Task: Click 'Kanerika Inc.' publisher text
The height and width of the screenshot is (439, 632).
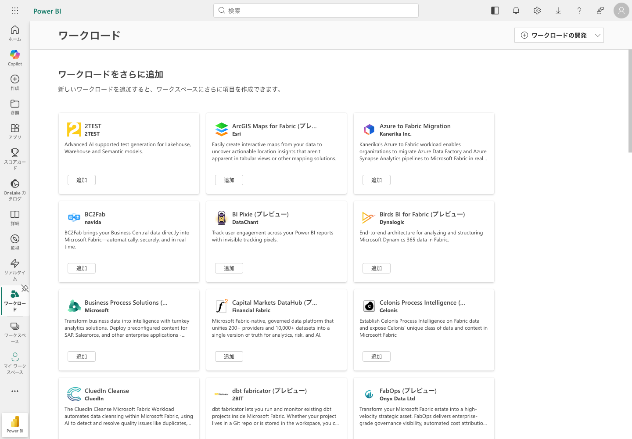Action: [x=395, y=134]
